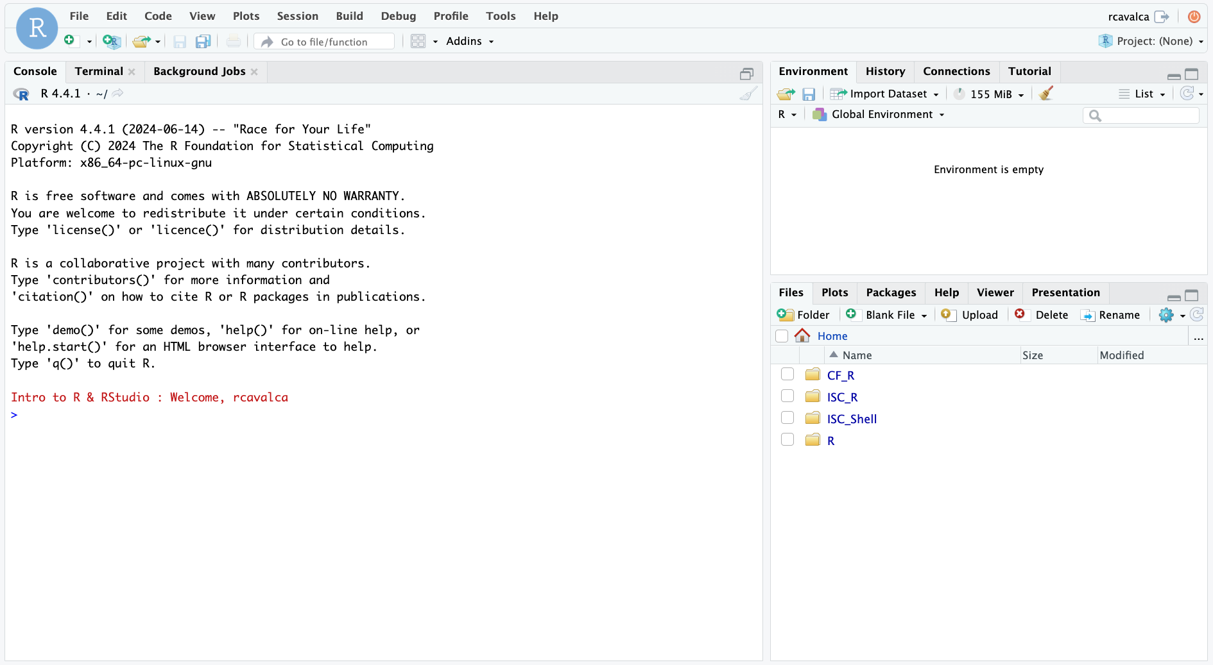Switch to the History tab
Screen dimensions: 1213x665
click(x=885, y=71)
